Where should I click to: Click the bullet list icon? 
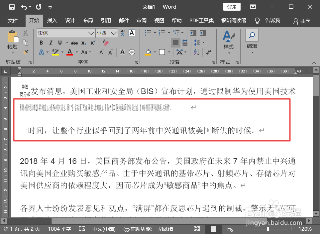pyautogui.click(x=148, y=33)
